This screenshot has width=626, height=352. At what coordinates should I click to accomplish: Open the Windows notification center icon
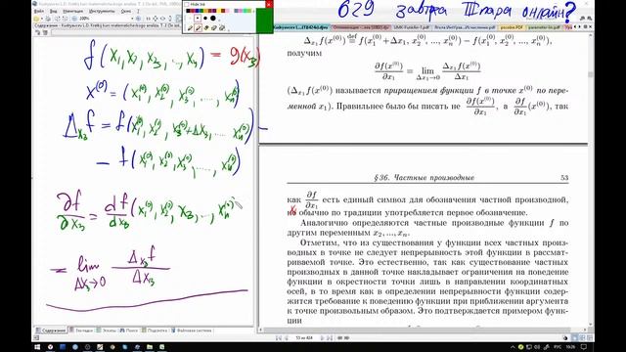[584, 347]
